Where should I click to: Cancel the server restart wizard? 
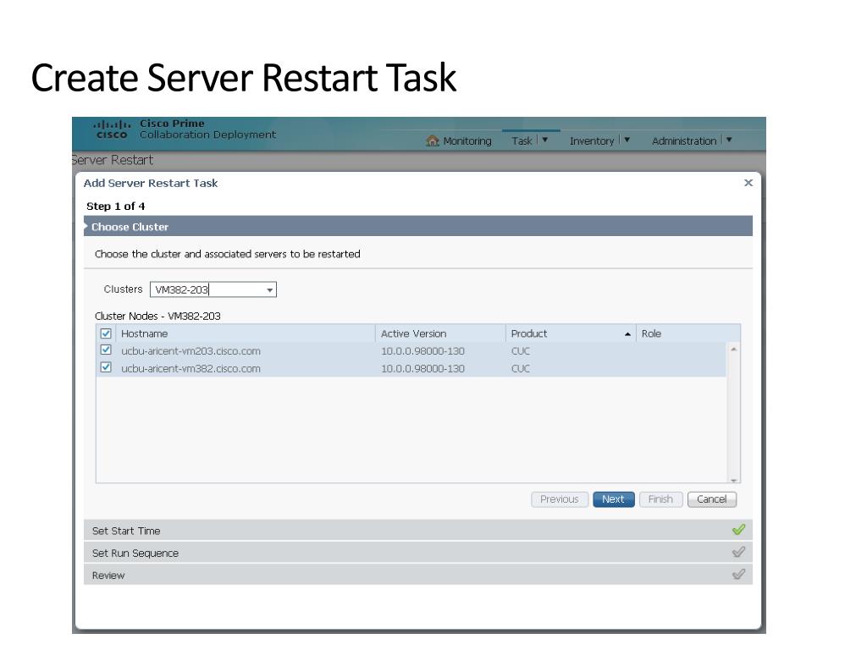point(711,499)
